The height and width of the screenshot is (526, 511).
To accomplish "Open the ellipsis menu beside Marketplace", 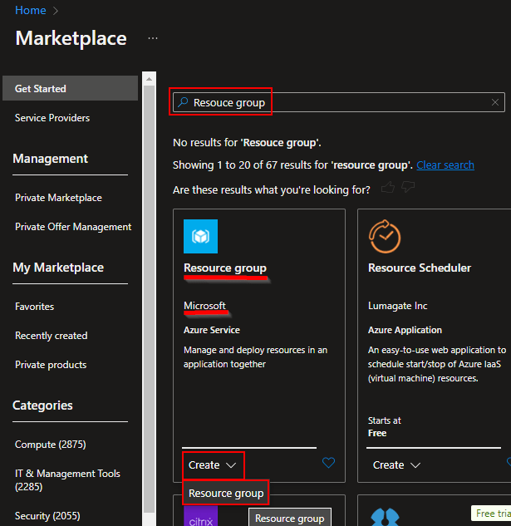I will tap(153, 38).
